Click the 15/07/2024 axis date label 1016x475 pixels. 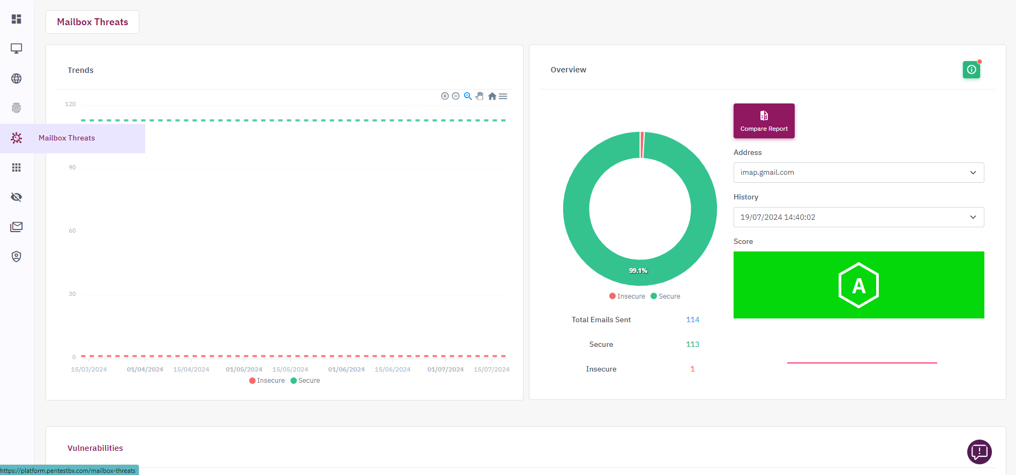(x=492, y=369)
